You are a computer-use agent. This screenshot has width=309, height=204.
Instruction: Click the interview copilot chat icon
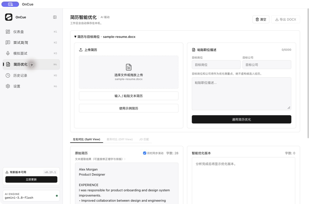pos(8,42)
